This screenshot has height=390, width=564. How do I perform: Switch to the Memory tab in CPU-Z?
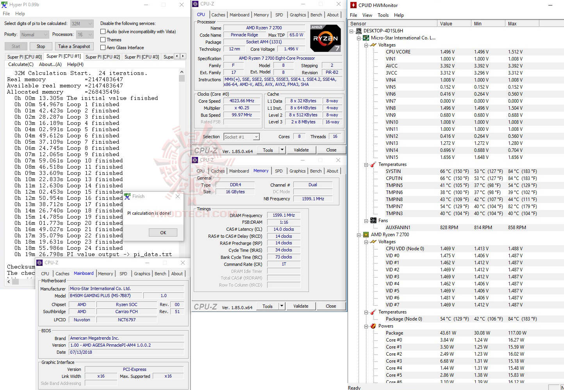tap(261, 14)
